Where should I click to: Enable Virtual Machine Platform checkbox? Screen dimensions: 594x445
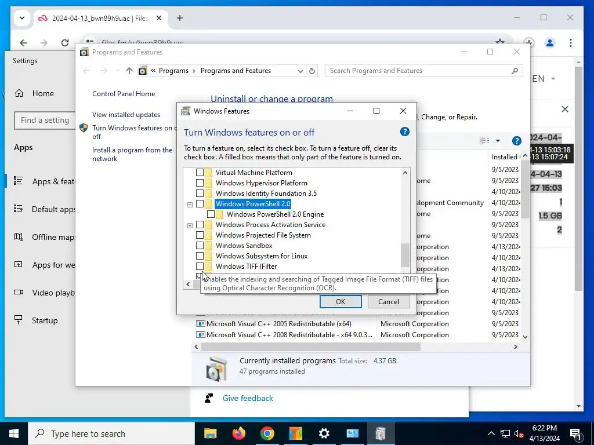(x=200, y=173)
